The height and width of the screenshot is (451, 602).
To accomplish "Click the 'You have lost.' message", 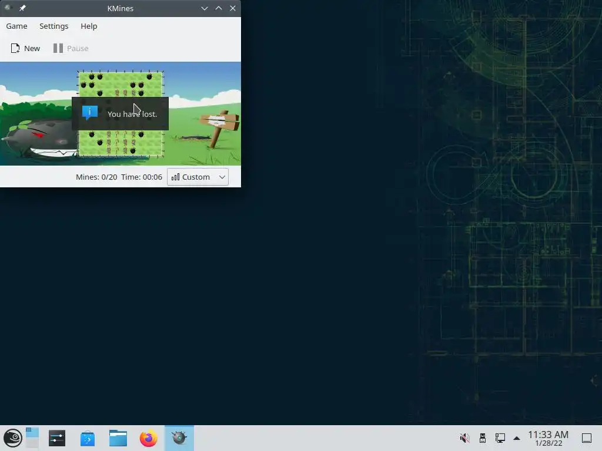I will click(132, 114).
